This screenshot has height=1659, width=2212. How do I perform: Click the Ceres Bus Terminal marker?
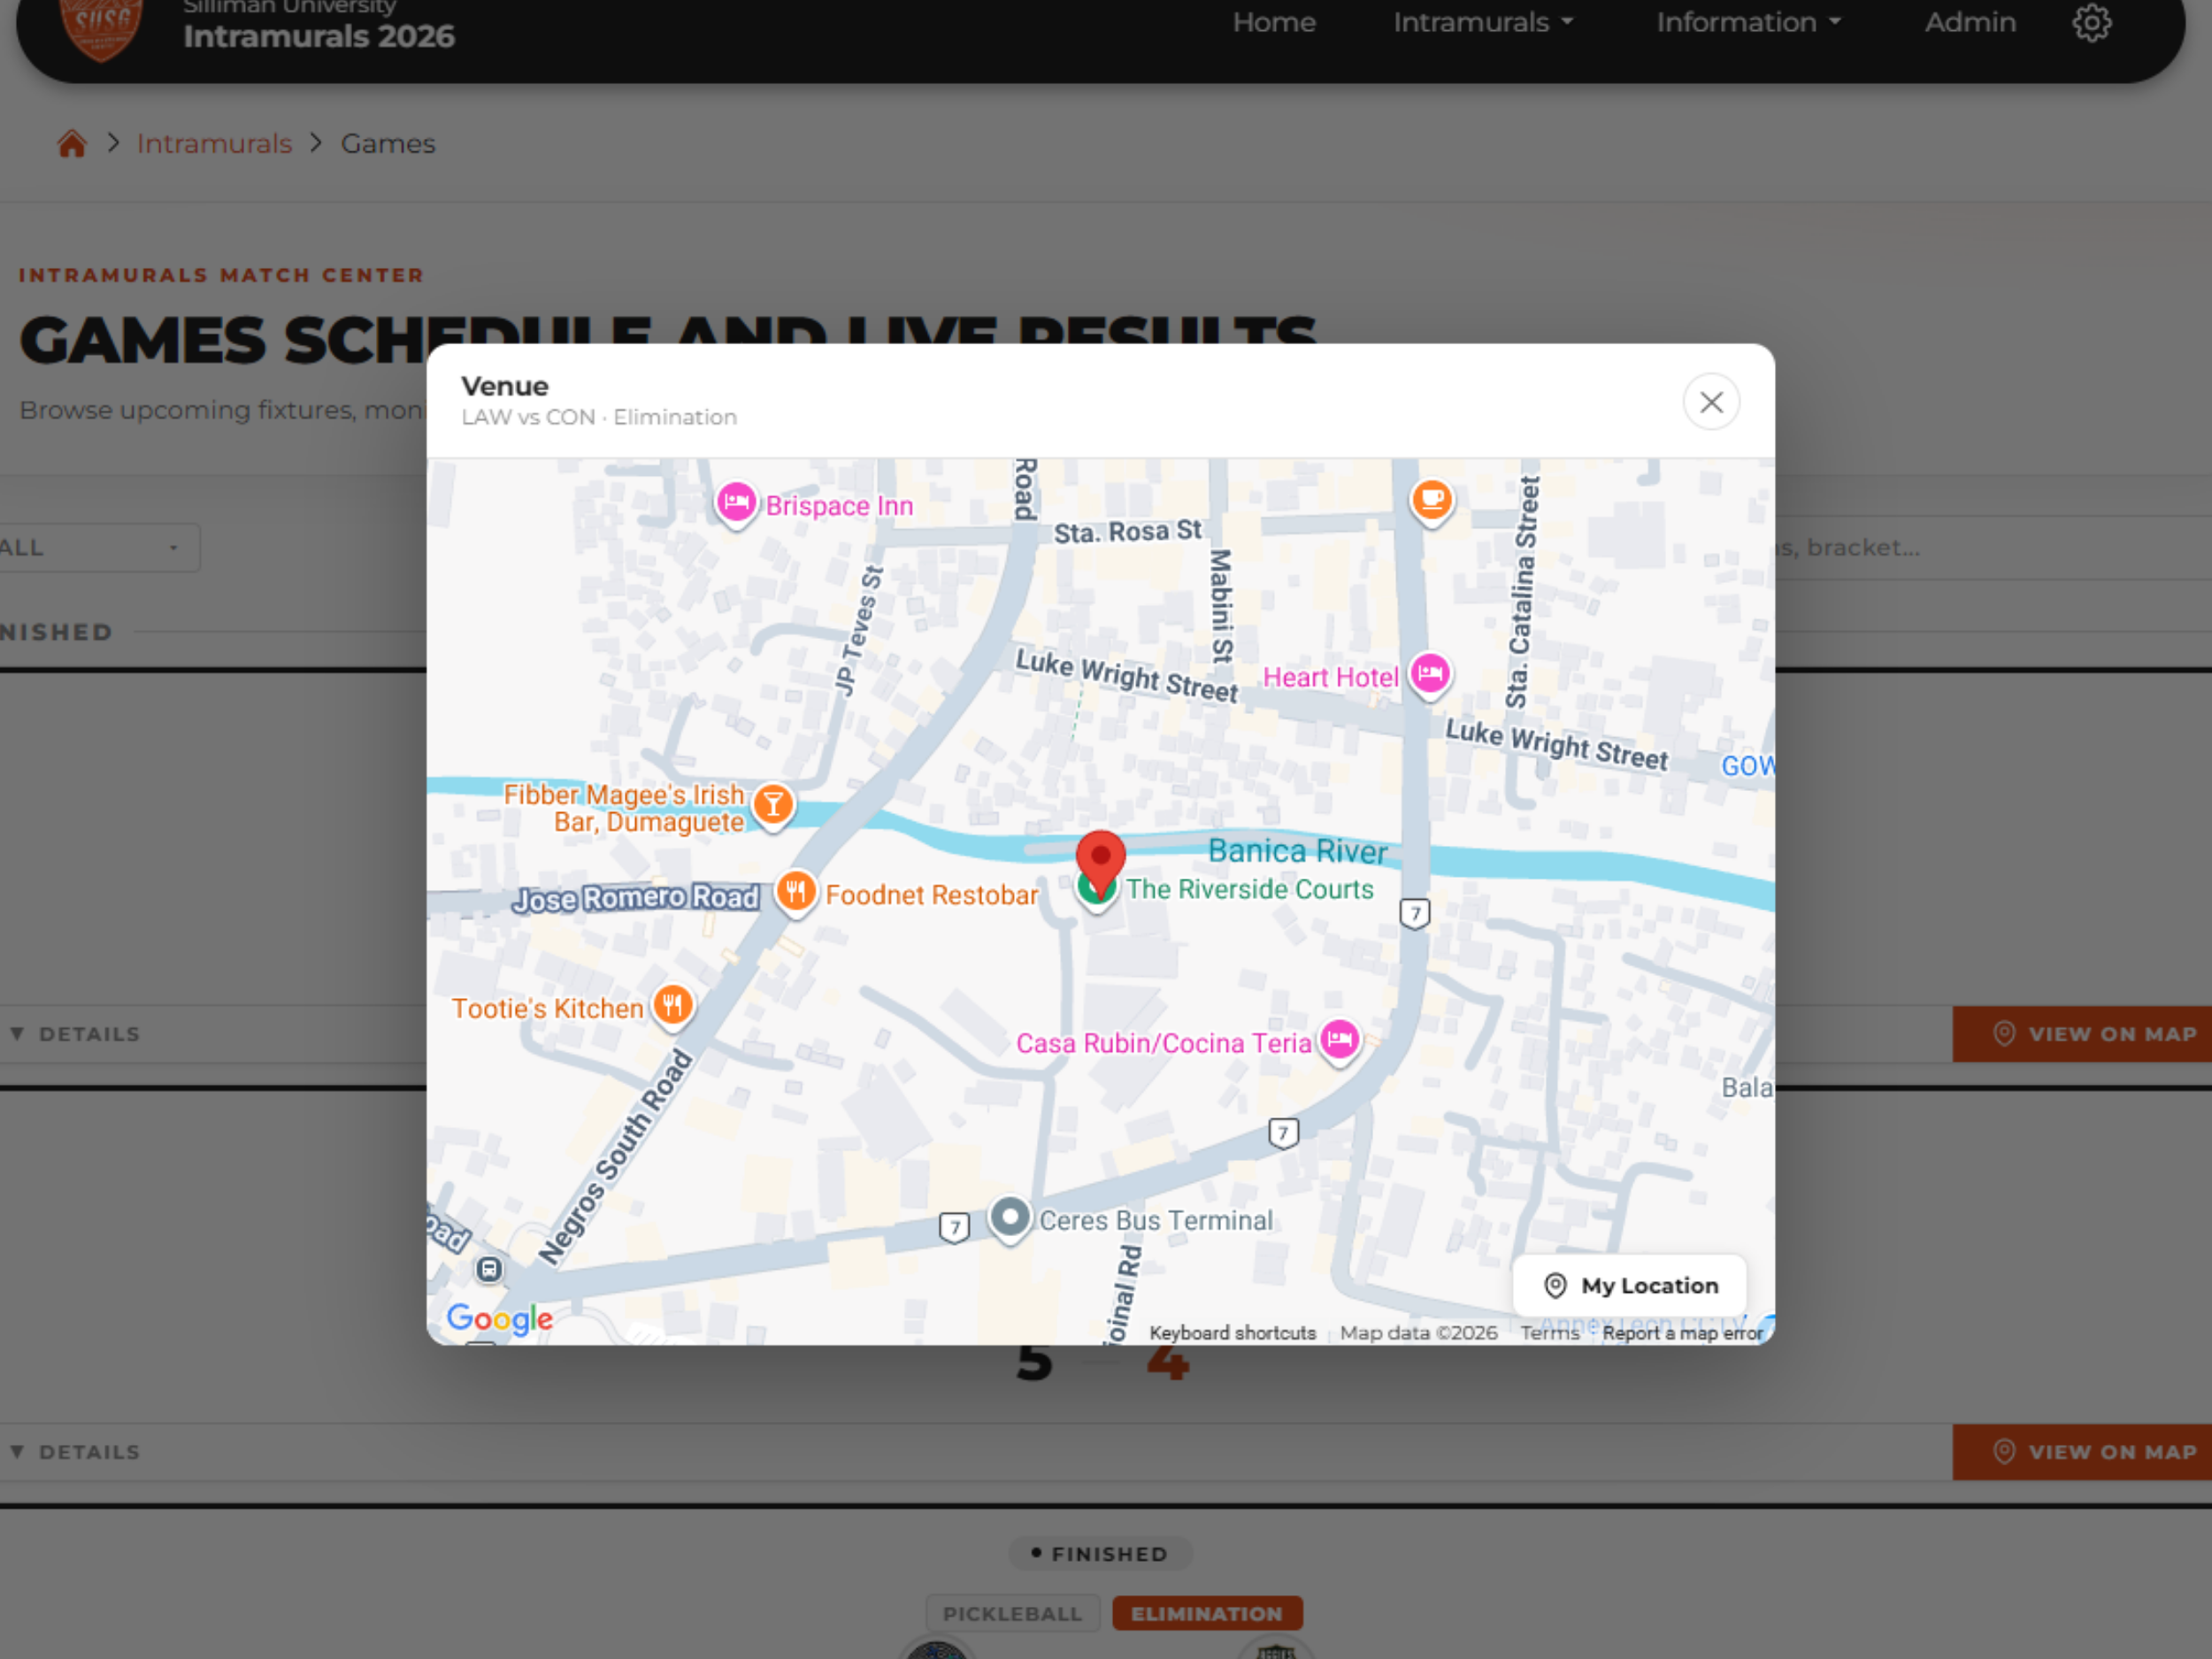pos(1010,1218)
